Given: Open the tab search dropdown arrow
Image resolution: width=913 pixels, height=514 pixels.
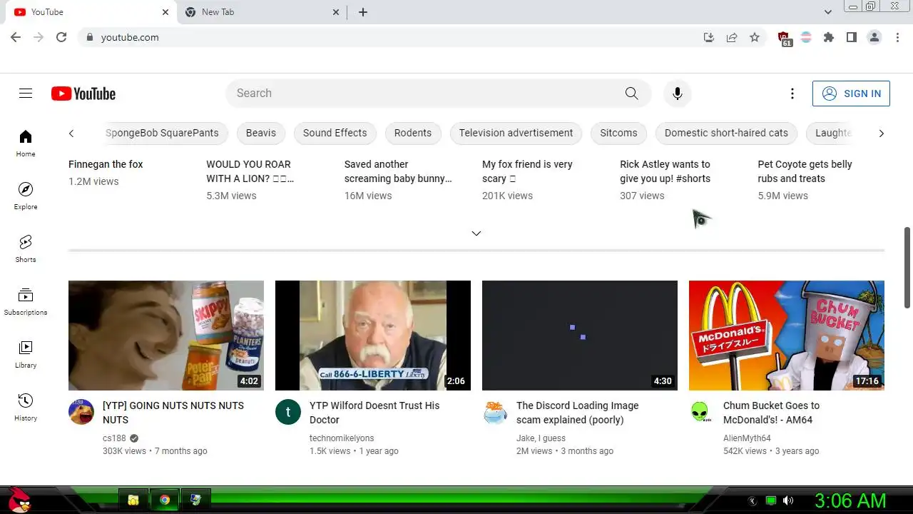Looking at the screenshot, I should pyautogui.click(x=828, y=12).
